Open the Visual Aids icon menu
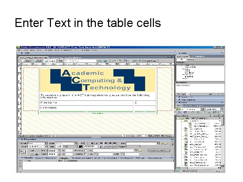This screenshot has width=243, height=182. (126, 61)
